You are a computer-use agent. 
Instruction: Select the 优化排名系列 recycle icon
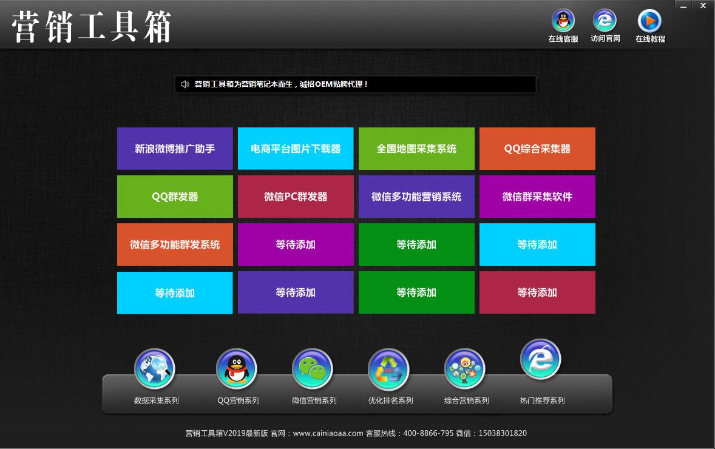(388, 369)
